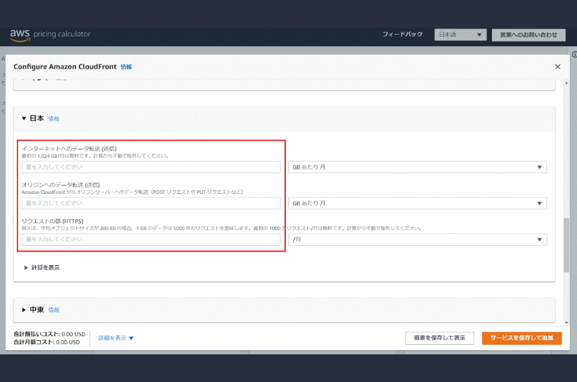The height and width of the screenshot is (382, 577).
Task: Open the unit dropdown for オリジンへのデータ転送
Action: click(418, 203)
